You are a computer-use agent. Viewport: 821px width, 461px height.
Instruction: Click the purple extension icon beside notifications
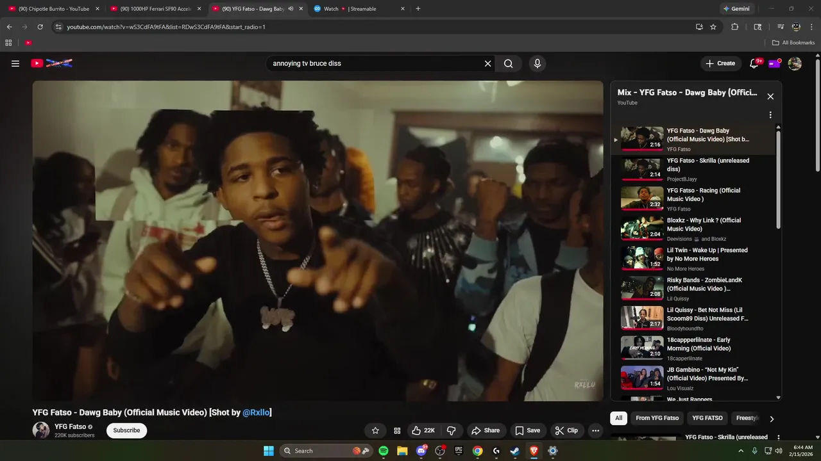[x=774, y=63]
